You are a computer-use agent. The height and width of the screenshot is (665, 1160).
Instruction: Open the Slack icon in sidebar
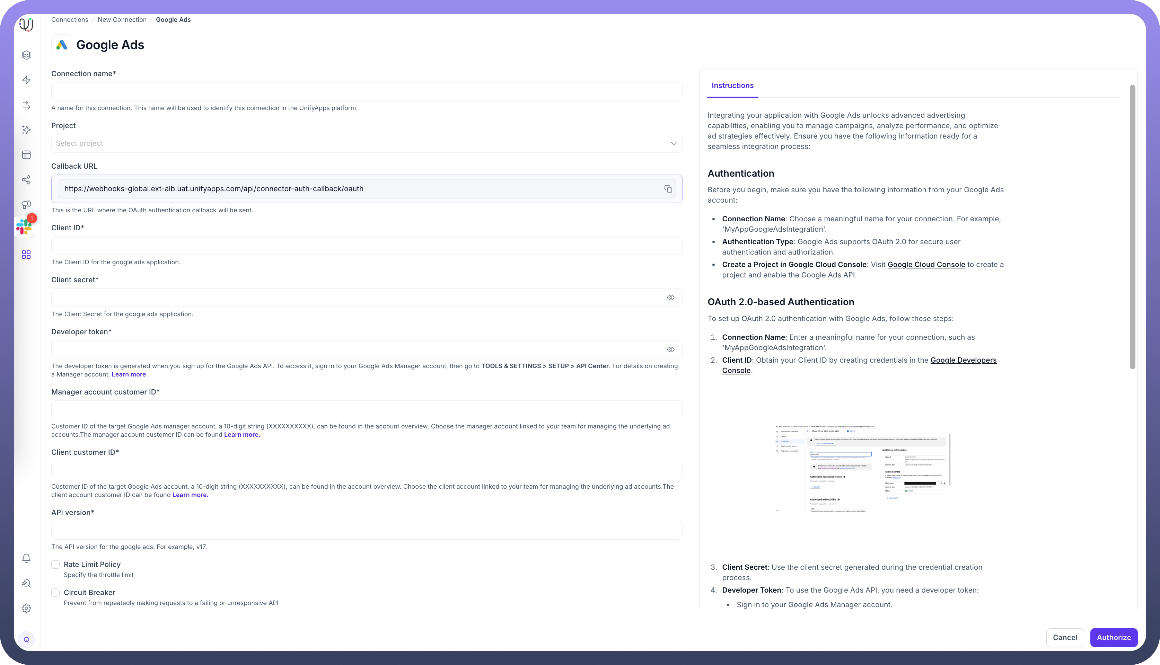pos(24,227)
